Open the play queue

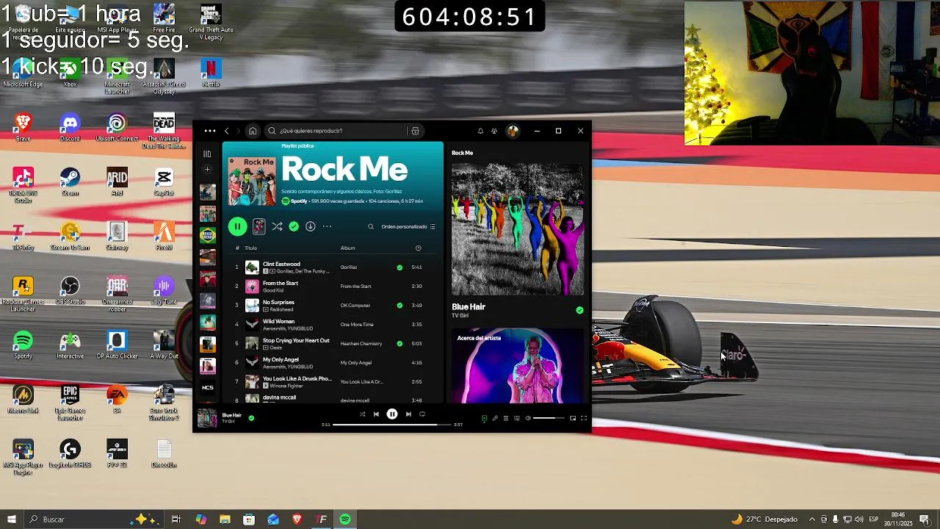point(506,418)
